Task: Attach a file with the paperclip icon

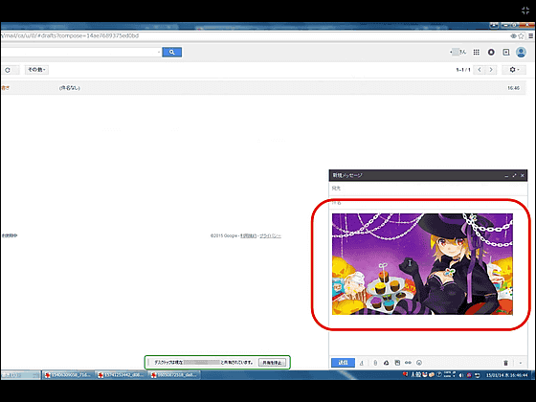Action: [x=375, y=363]
